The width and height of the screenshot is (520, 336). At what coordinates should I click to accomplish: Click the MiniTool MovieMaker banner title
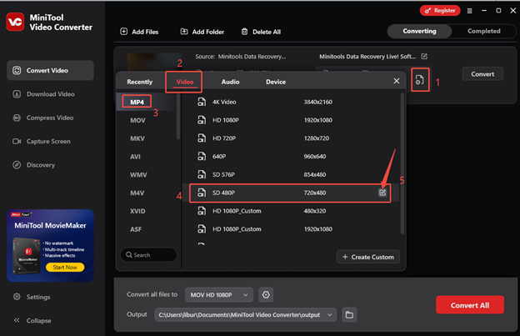click(50, 226)
